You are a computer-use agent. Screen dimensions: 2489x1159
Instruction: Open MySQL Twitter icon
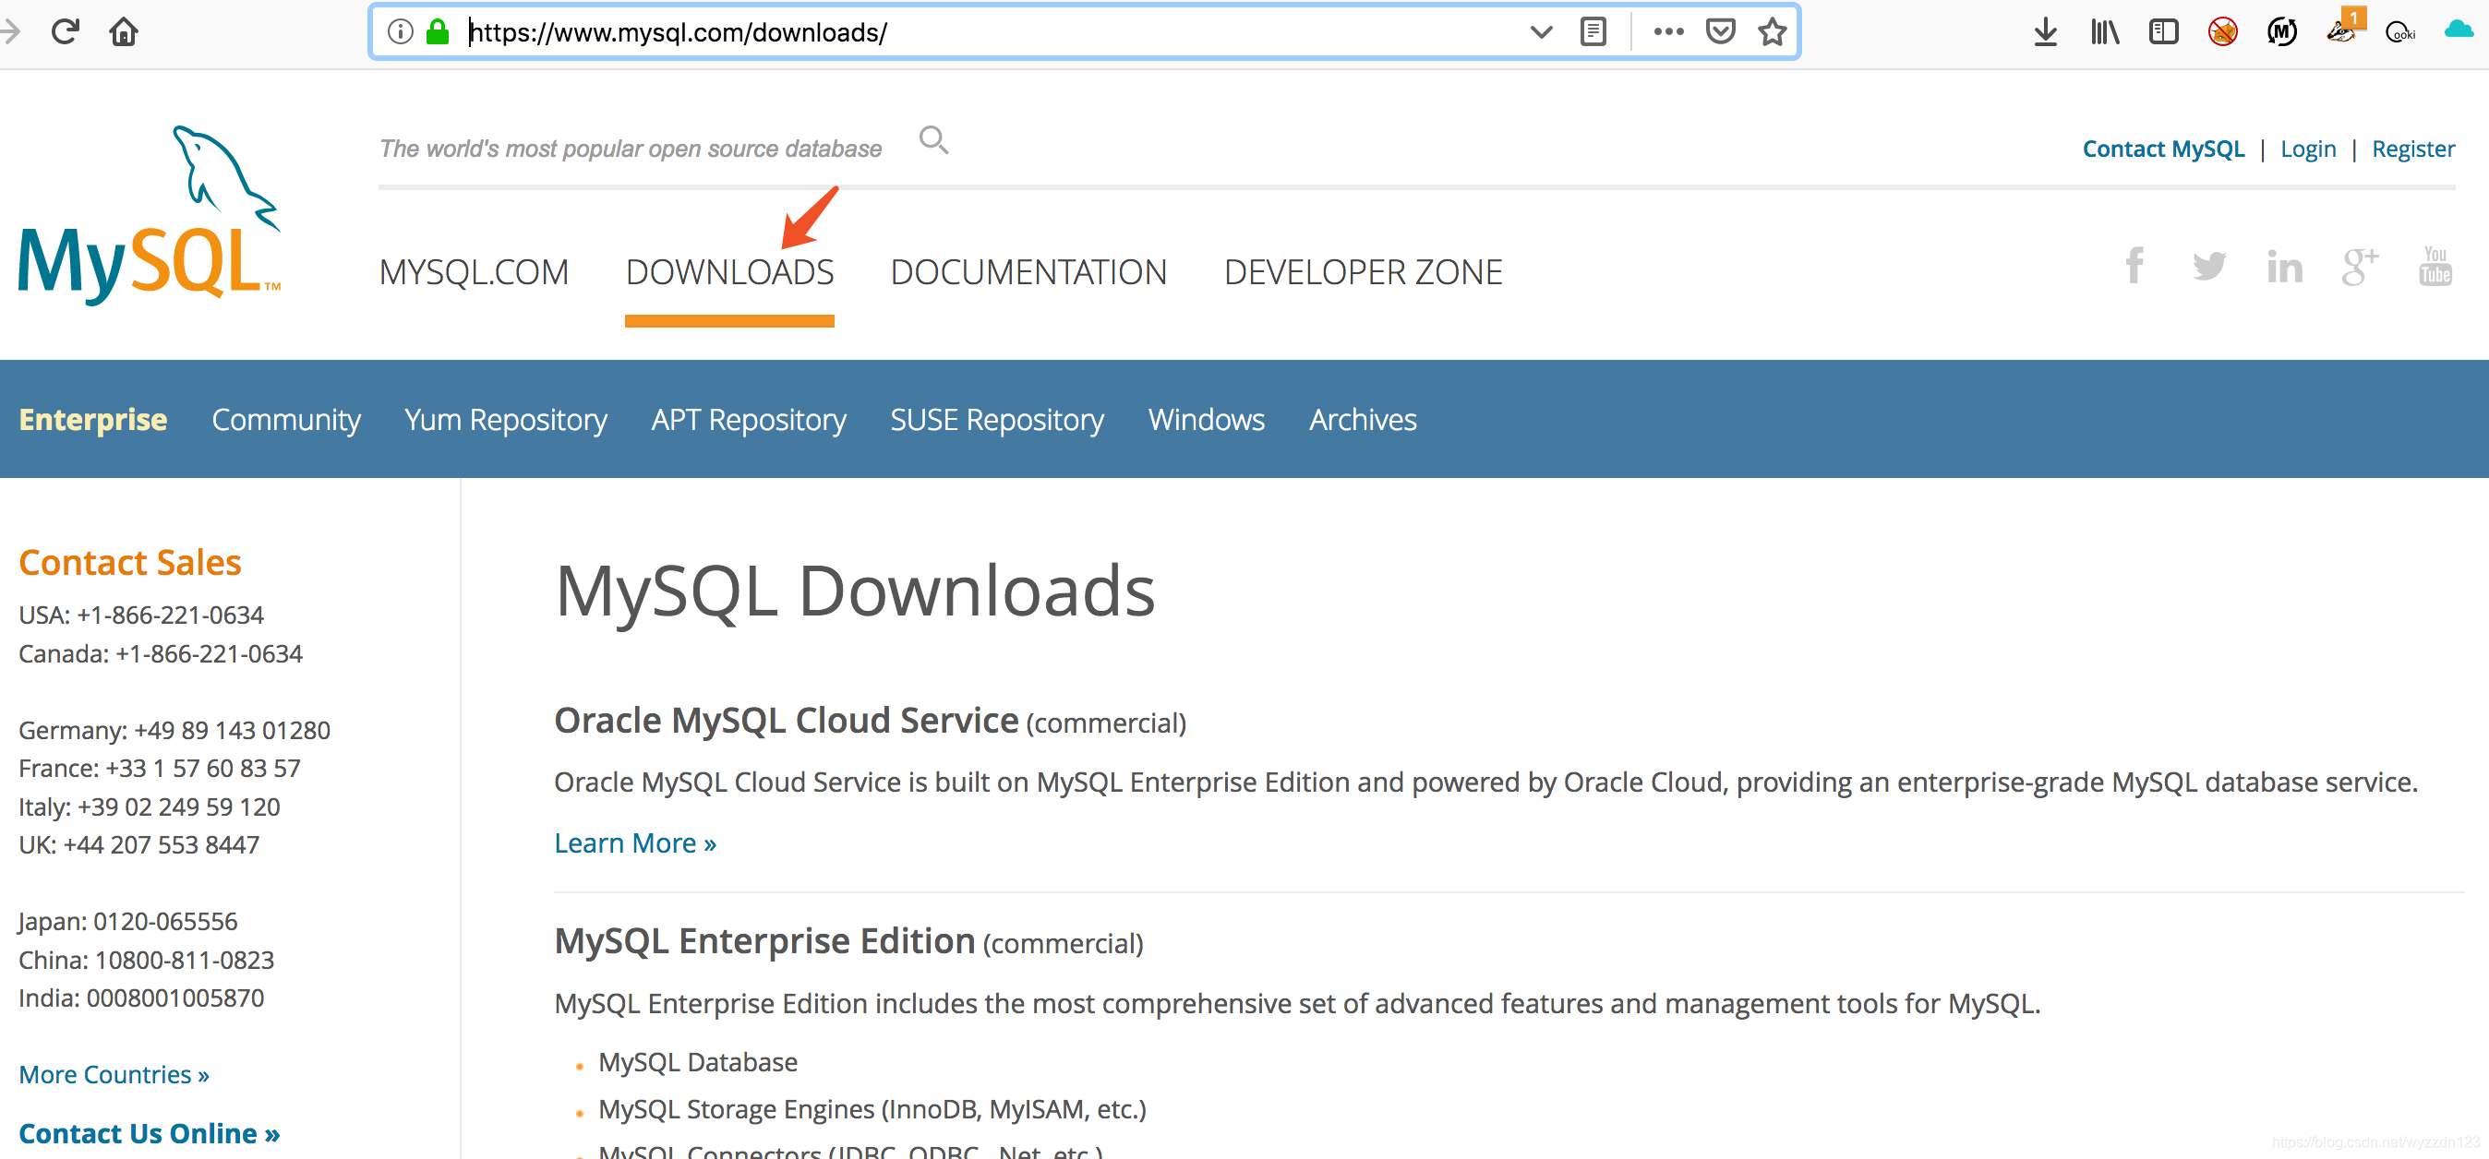click(x=2208, y=266)
